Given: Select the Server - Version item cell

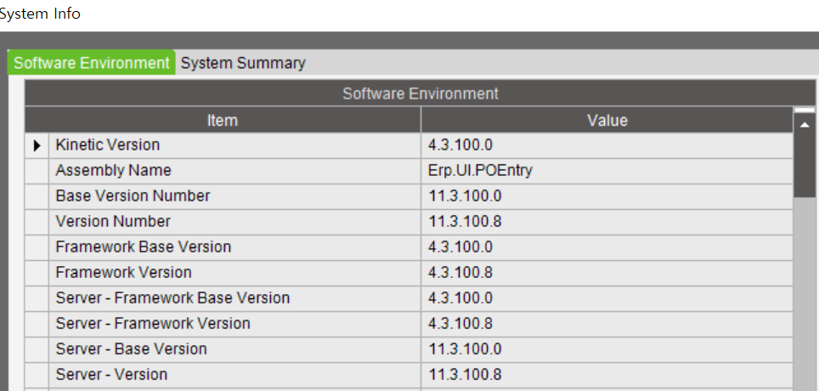Looking at the screenshot, I should [x=234, y=376].
